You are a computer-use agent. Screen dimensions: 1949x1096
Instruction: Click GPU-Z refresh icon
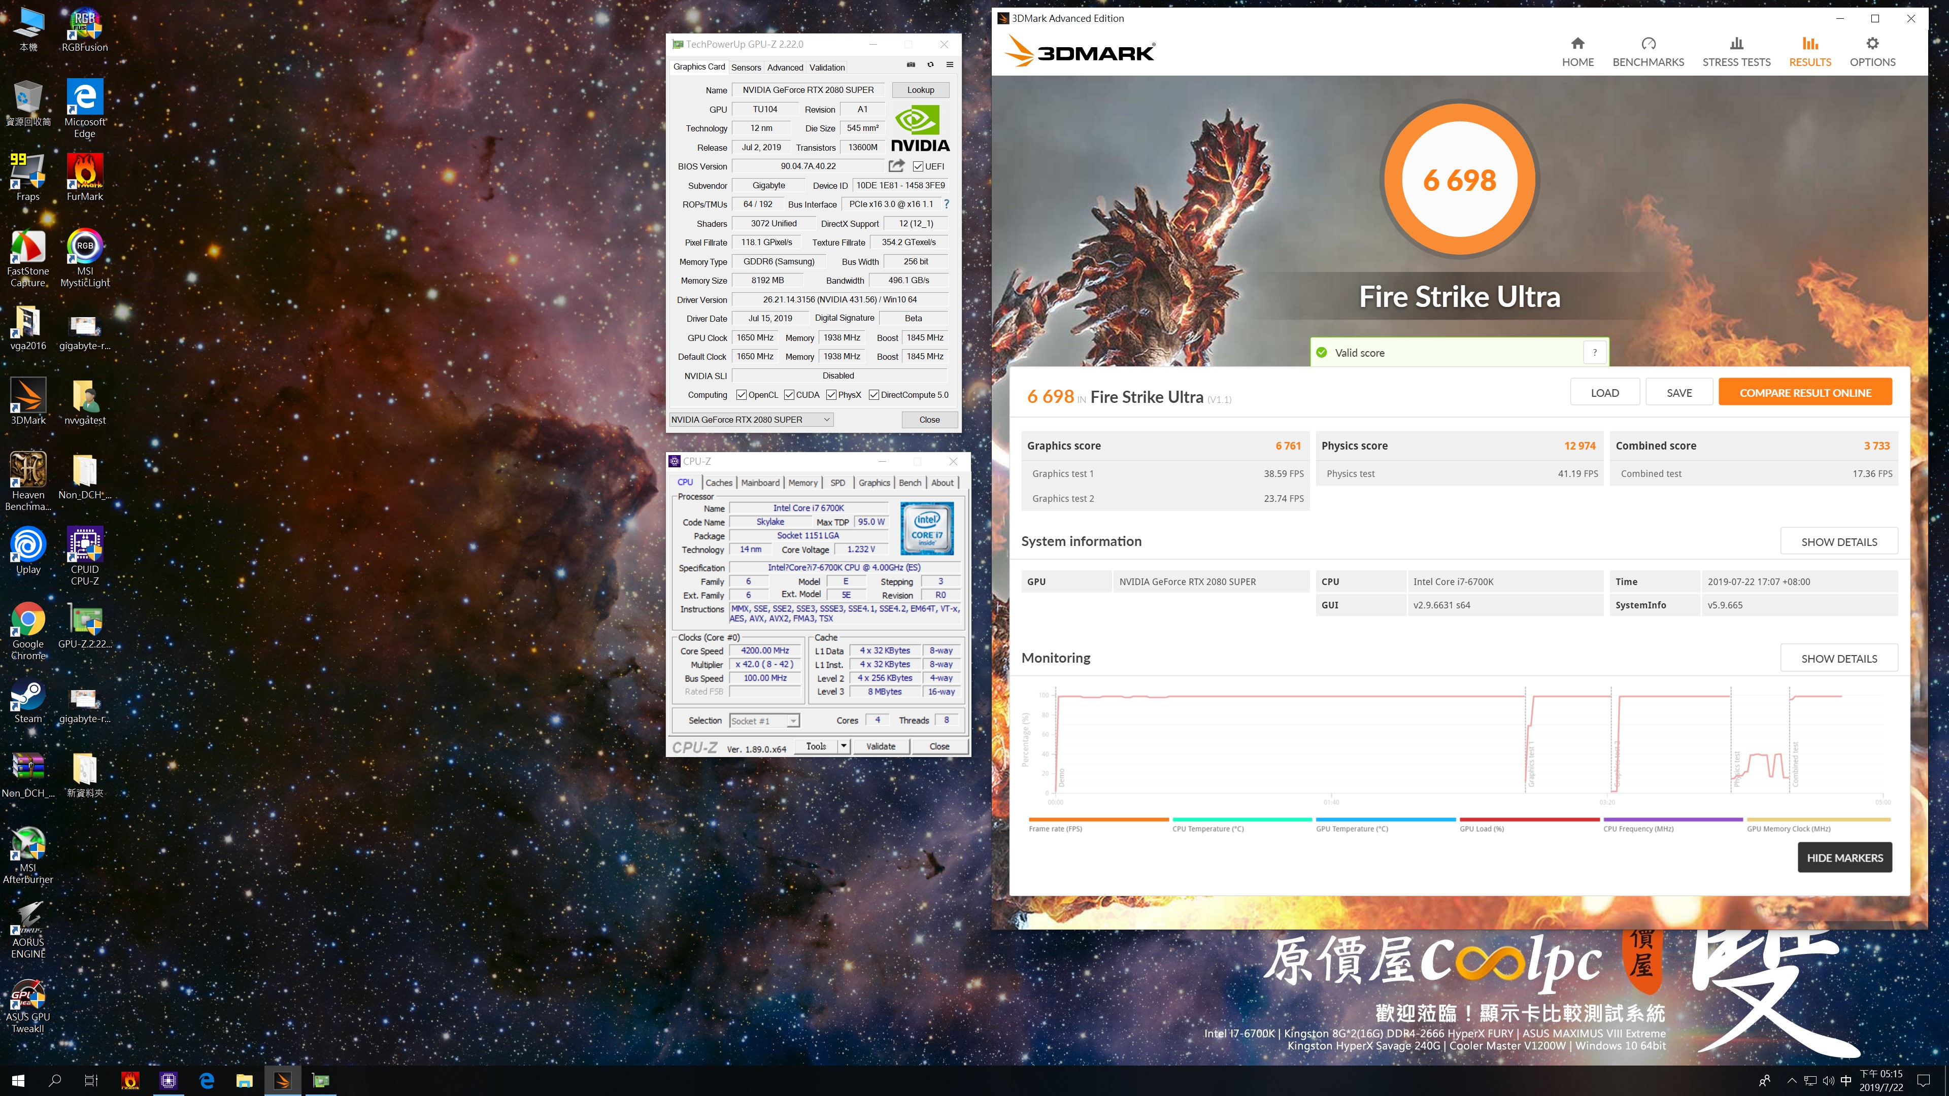931,65
